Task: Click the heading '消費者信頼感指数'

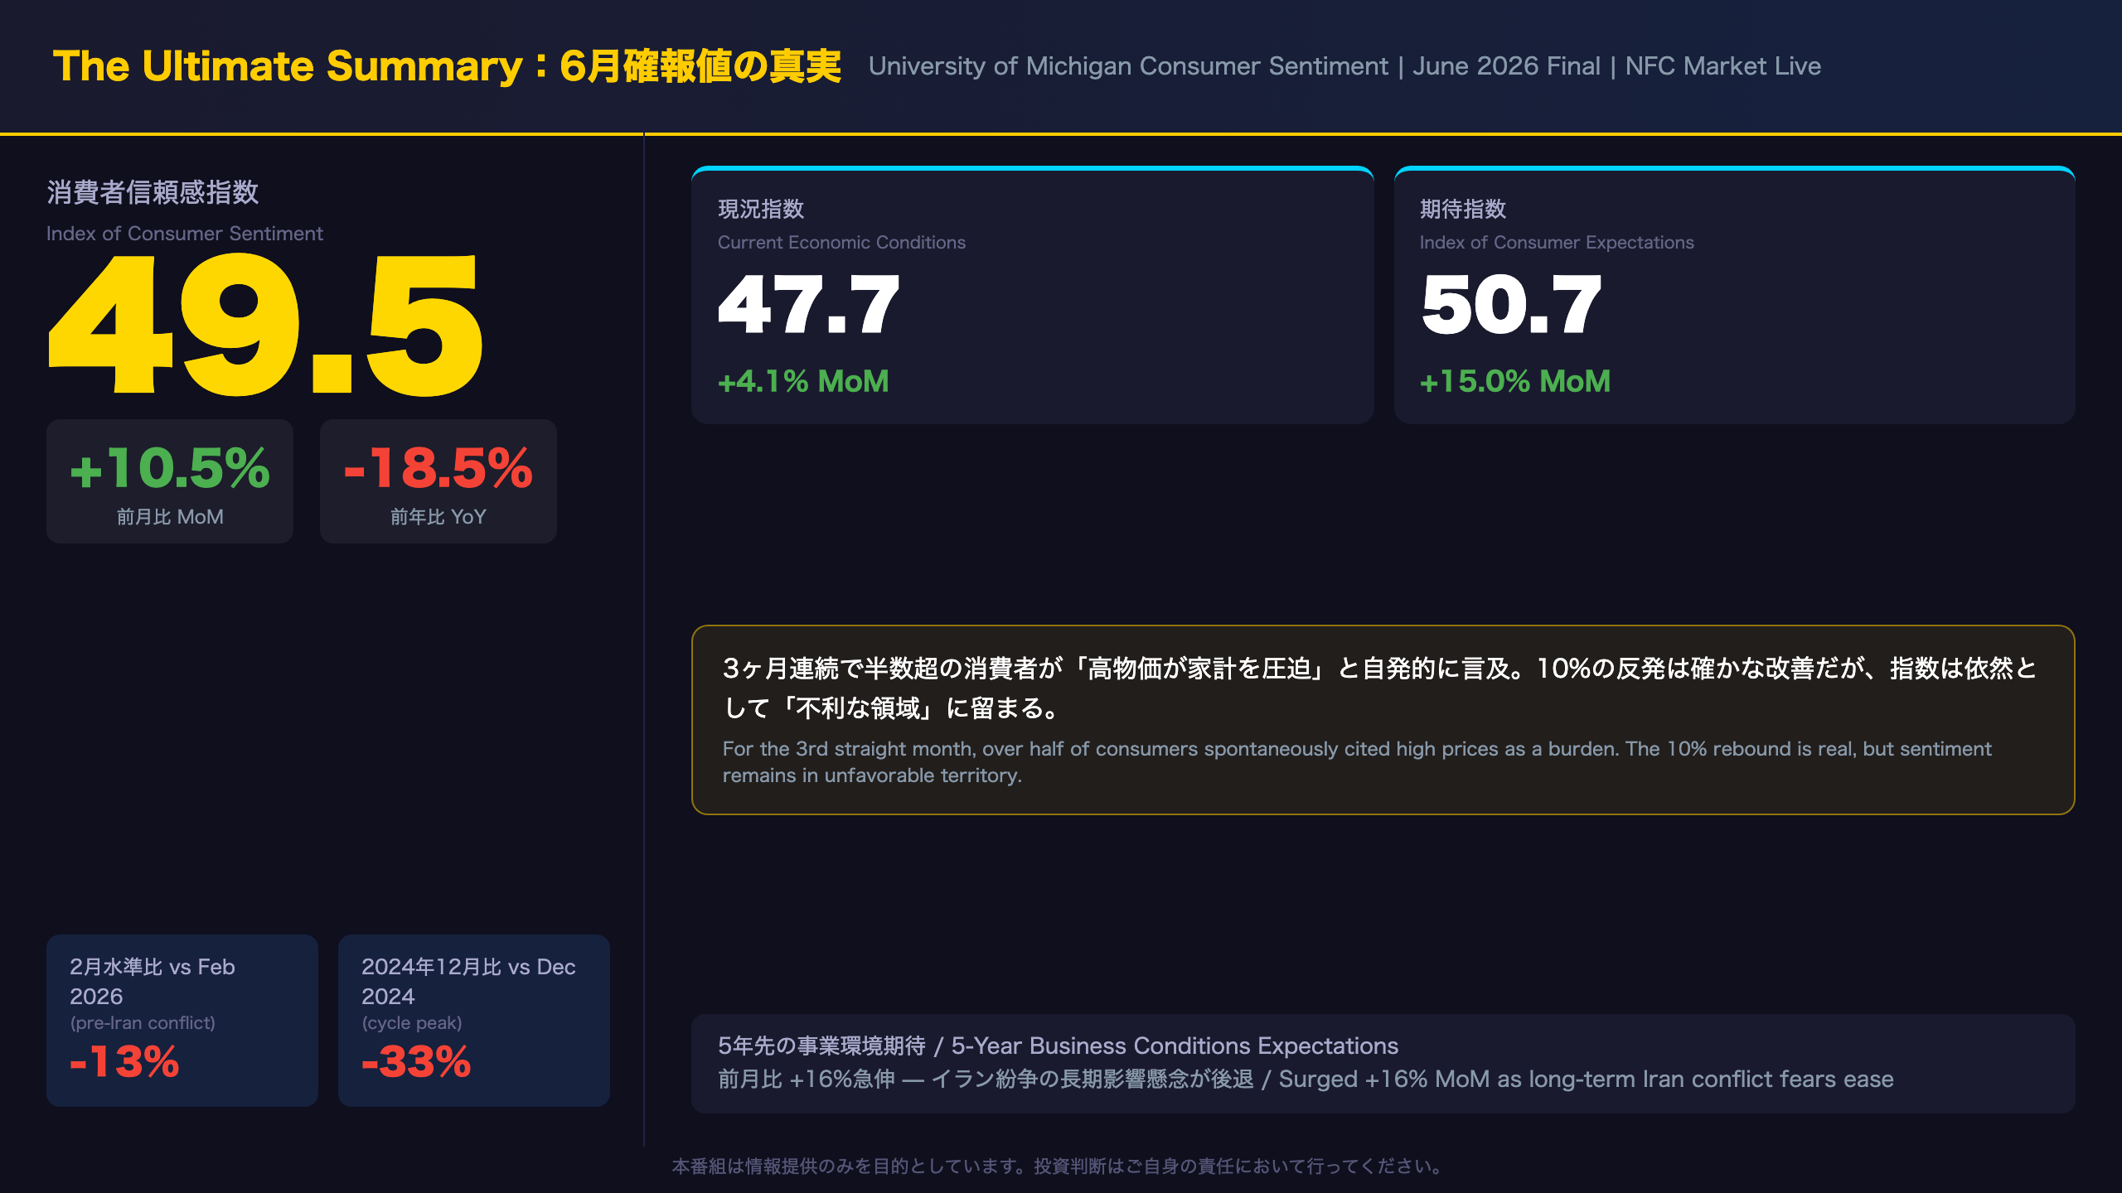Action: pyautogui.click(x=153, y=192)
